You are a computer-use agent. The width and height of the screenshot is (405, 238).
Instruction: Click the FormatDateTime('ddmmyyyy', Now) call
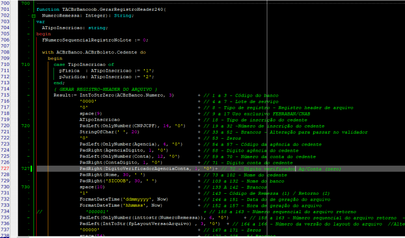[x=124, y=200]
